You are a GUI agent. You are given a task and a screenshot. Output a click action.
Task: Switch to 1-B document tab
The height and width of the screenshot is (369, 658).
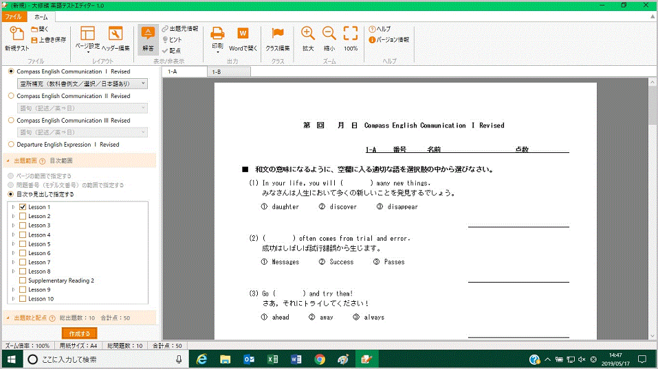(229, 72)
